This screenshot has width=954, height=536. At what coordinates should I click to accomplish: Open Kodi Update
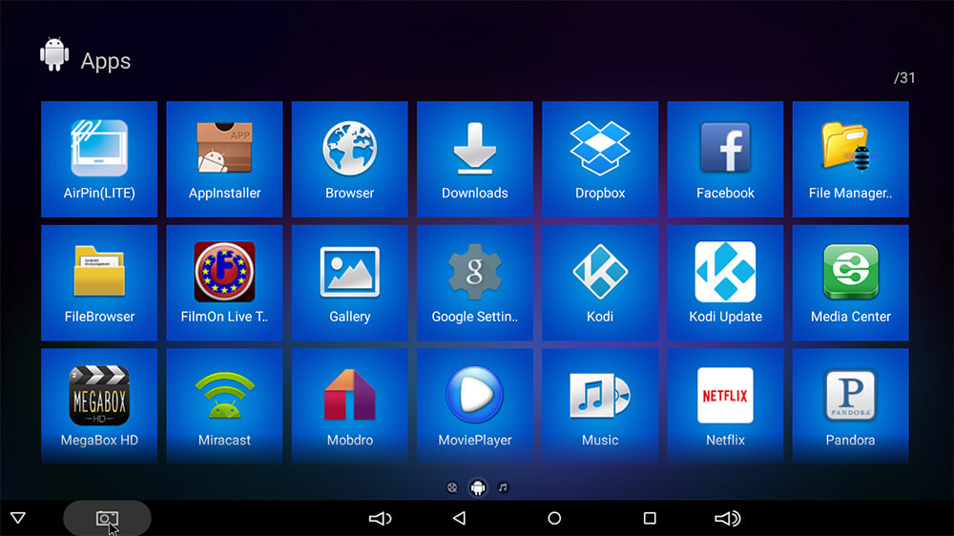click(x=725, y=283)
